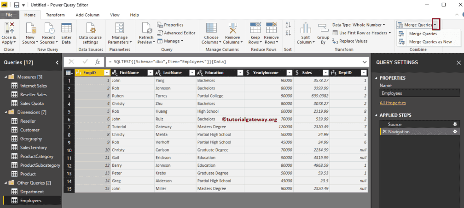464x208 pixels.
Task: Switch to the Transform tab
Action: click(x=55, y=15)
